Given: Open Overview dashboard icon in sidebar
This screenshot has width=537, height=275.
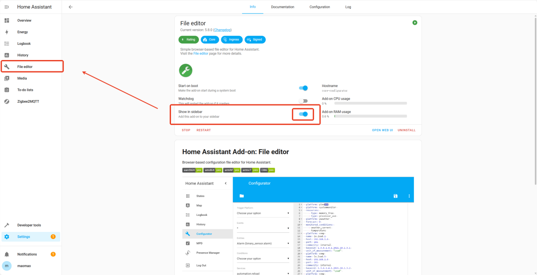Looking at the screenshot, I should (x=7, y=20).
